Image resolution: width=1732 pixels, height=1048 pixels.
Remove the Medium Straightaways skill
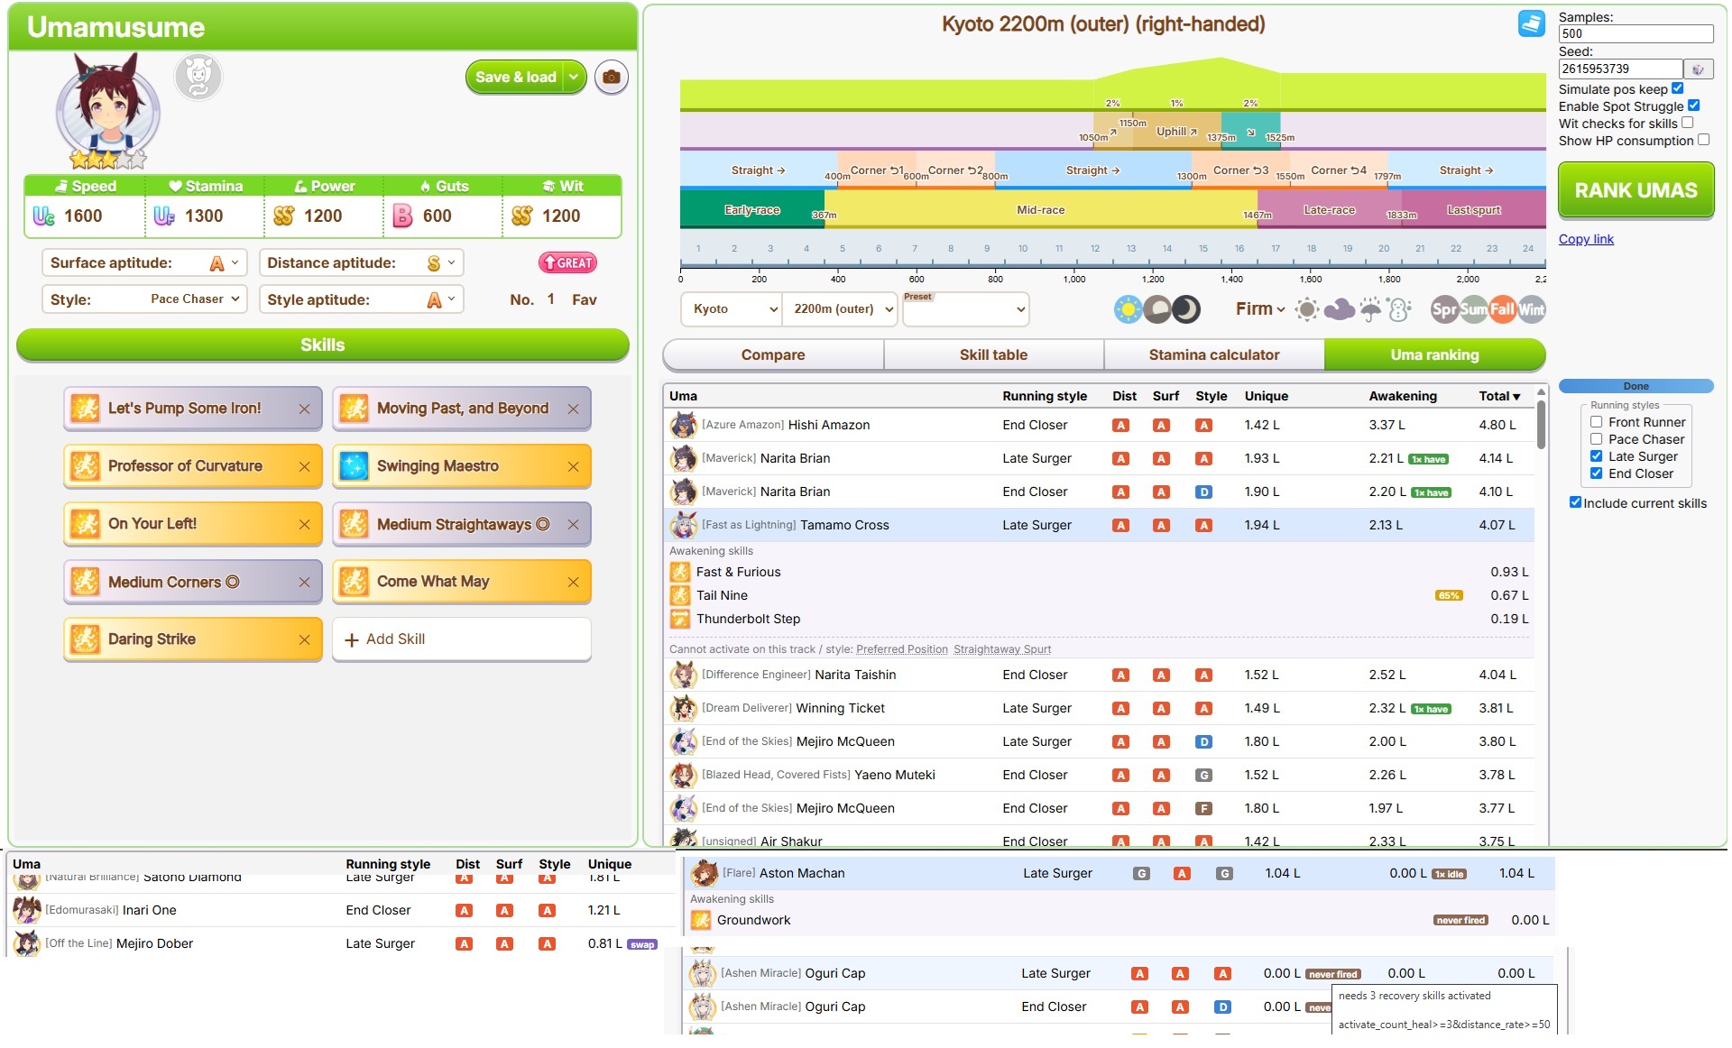[573, 525]
